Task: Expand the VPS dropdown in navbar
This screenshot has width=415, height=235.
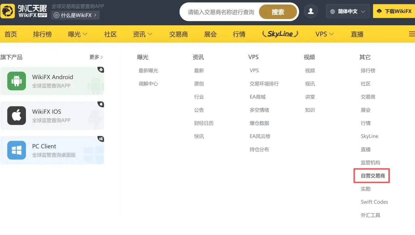Action: (x=325, y=34)
